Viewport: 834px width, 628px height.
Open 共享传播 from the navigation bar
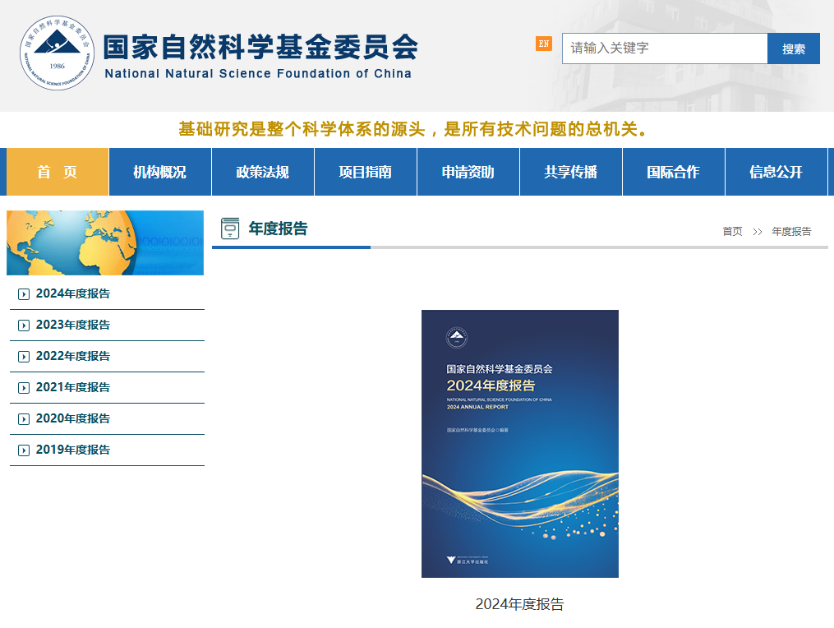point(570,171)
